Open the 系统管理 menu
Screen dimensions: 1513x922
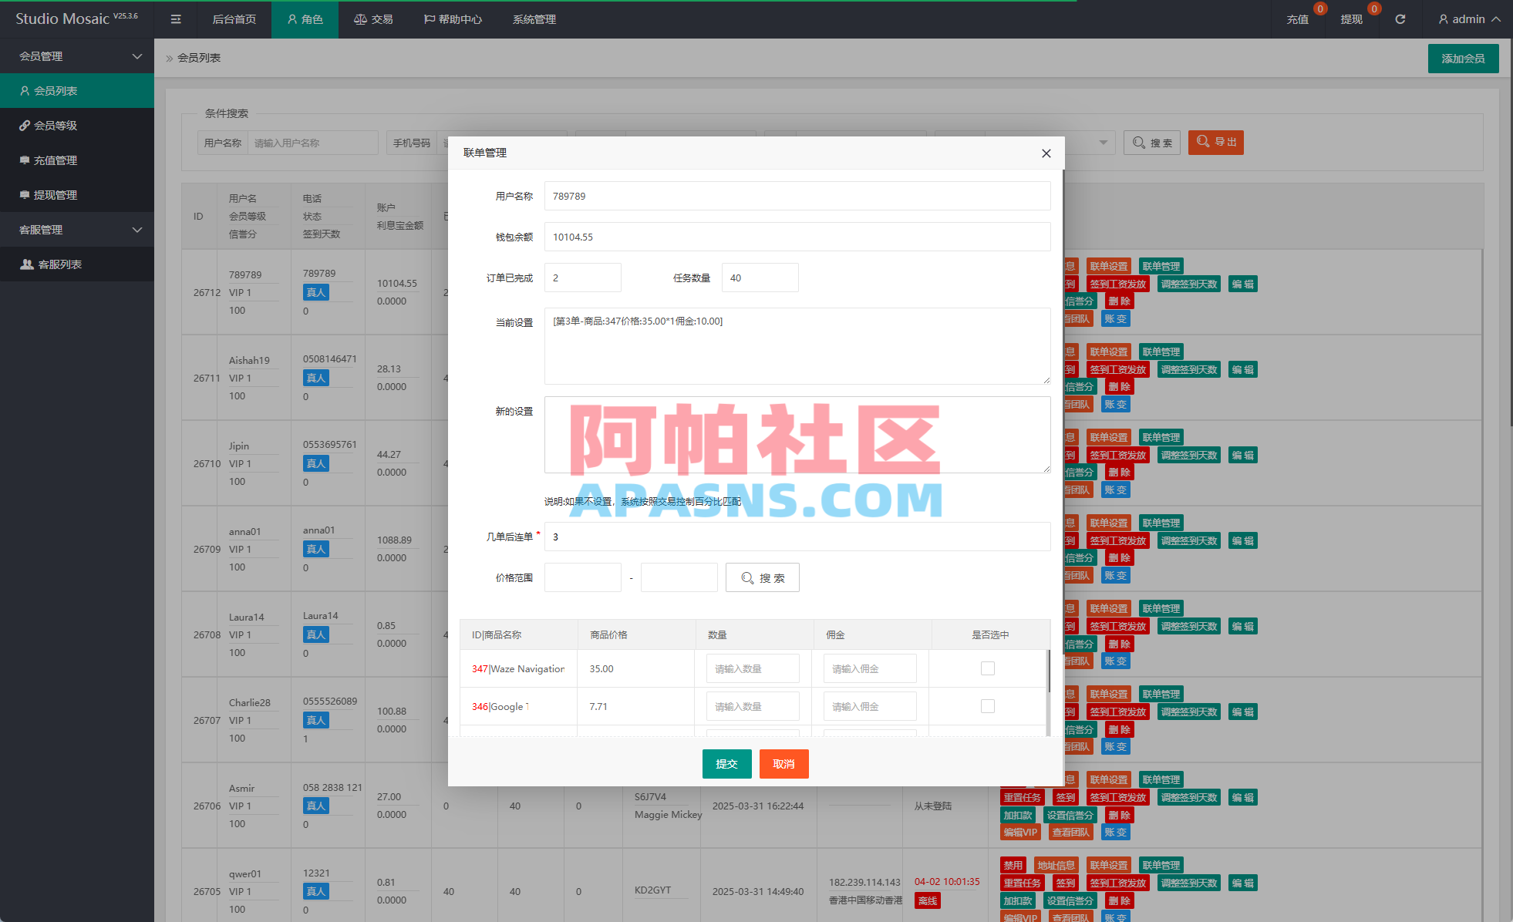533,19
